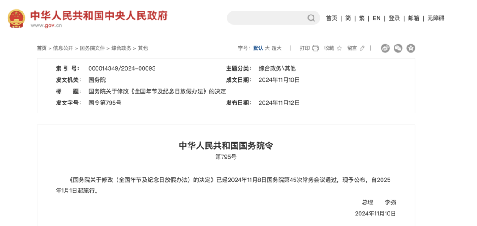This screenshot has height=226, width=477.
Task: Click the www.gov.cn URL text
Action: [x=46, y=26]
